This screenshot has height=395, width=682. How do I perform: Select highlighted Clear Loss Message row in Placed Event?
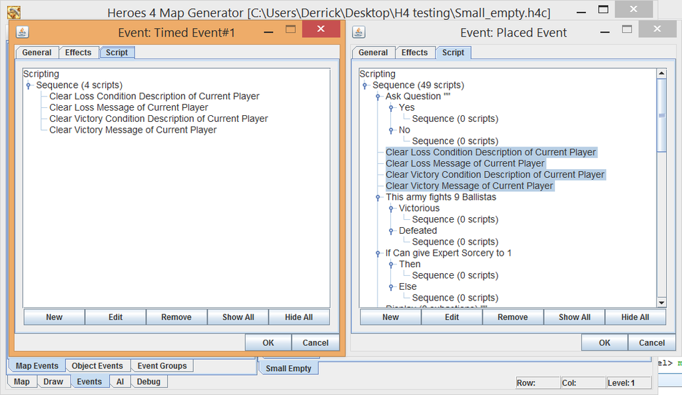[465, 164]
